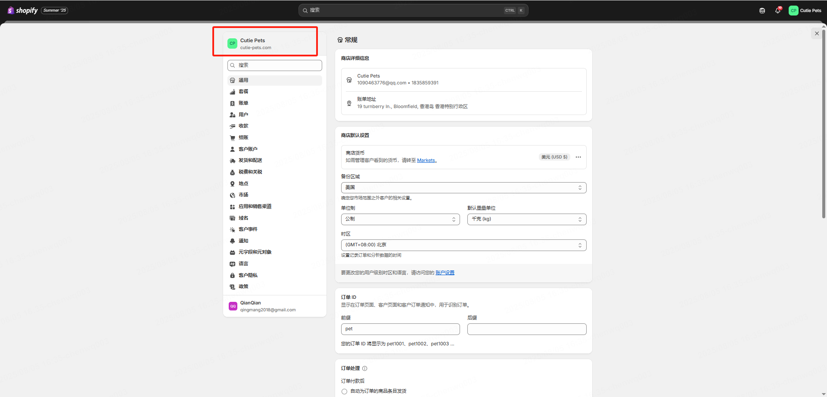Open the 备份区域 dropdown showing 美国
The width and height of the screenshot is (827, 397).
pyautogui.click(x=463, y=188)
